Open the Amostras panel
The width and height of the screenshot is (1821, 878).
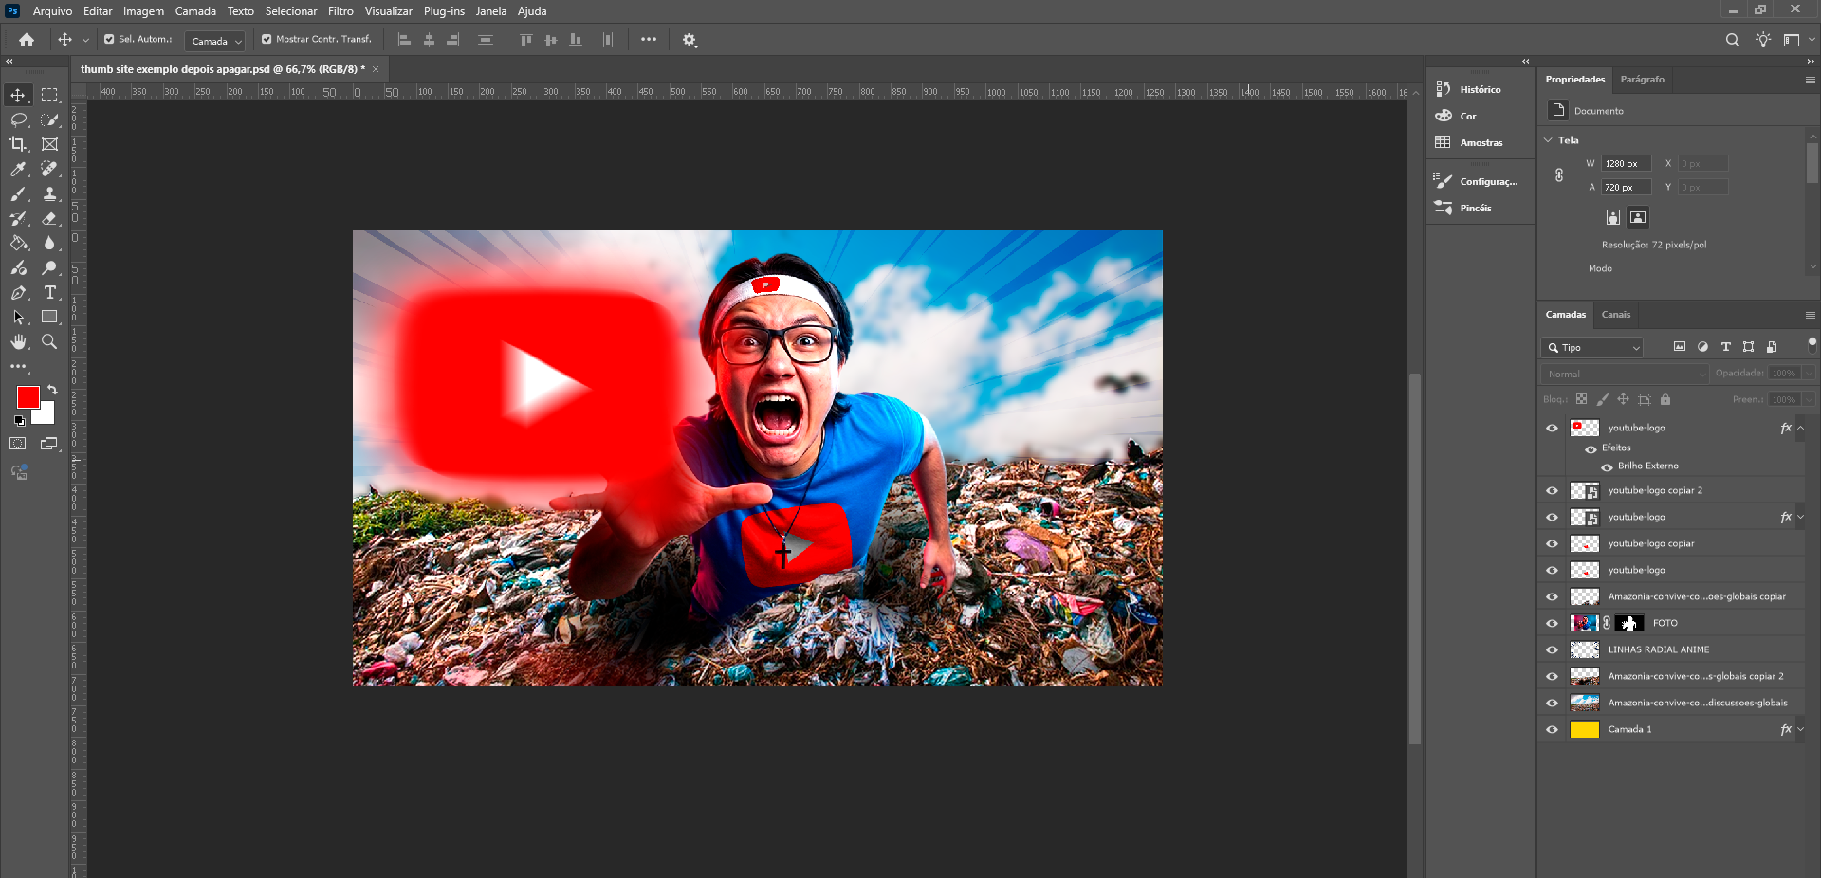pyautogui.click(x=1480, y=142)
